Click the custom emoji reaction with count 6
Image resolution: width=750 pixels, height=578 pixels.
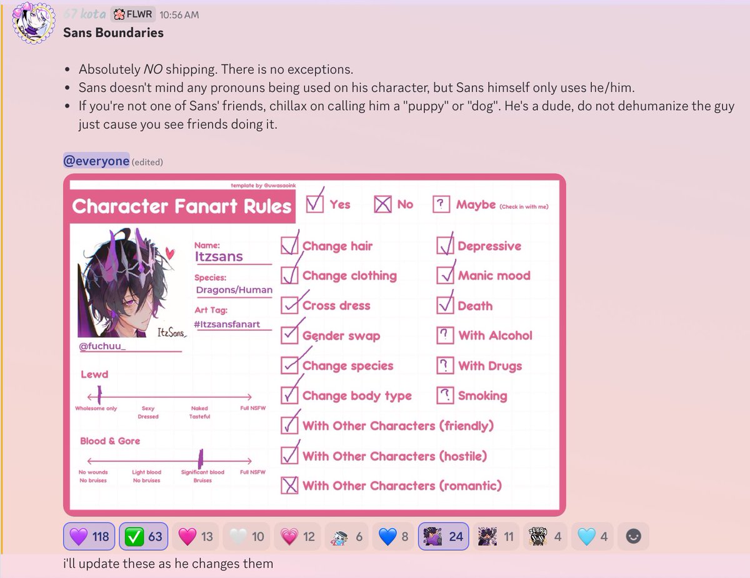(346, 536)
